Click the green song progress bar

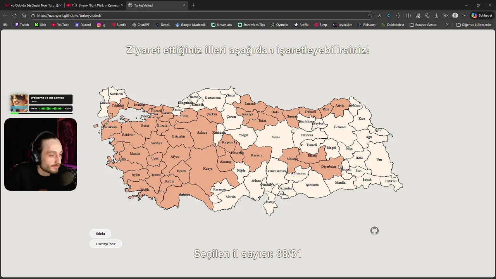click(x=41, y=113)
